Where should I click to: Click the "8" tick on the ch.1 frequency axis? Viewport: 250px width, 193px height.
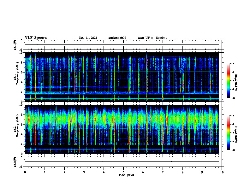point(22,62)
